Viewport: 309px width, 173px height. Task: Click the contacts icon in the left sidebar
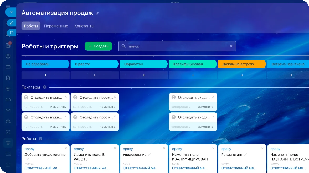click(8, 121)
